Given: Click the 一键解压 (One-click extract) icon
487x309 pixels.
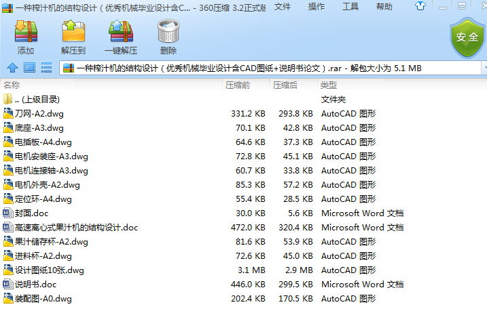Looking at the screenshot, I should [121, 31].
